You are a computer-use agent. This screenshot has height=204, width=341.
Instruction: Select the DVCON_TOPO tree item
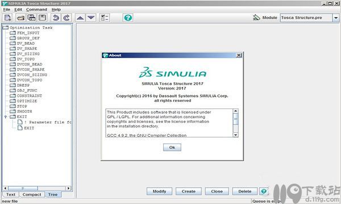click(30, 80)
